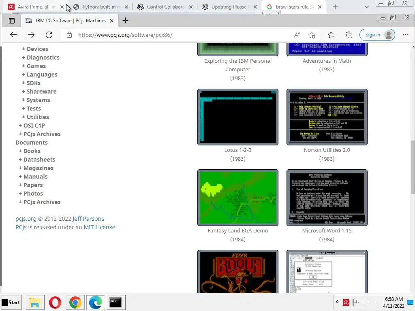Viewport: 415px width, 311px height.
Task: Expand the Manuals section
Action: point(33,177)
